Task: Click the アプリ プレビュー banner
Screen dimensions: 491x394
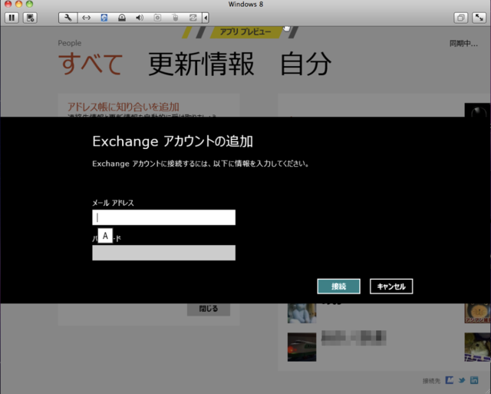Action: point(245,32)
